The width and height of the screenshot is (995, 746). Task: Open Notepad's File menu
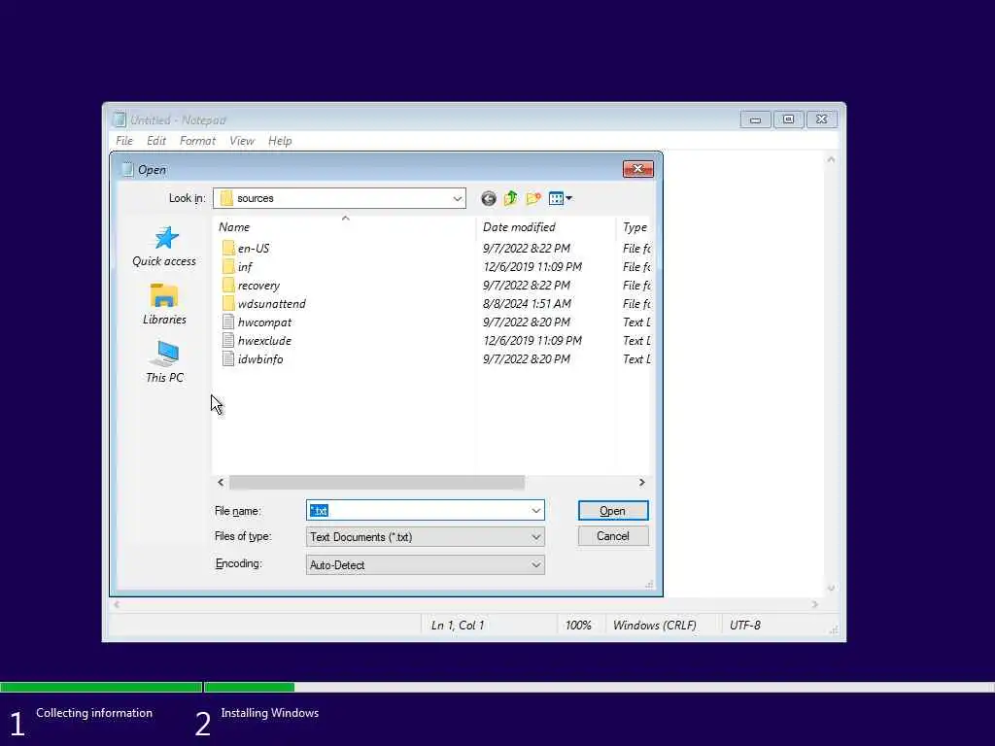[124, 141]
